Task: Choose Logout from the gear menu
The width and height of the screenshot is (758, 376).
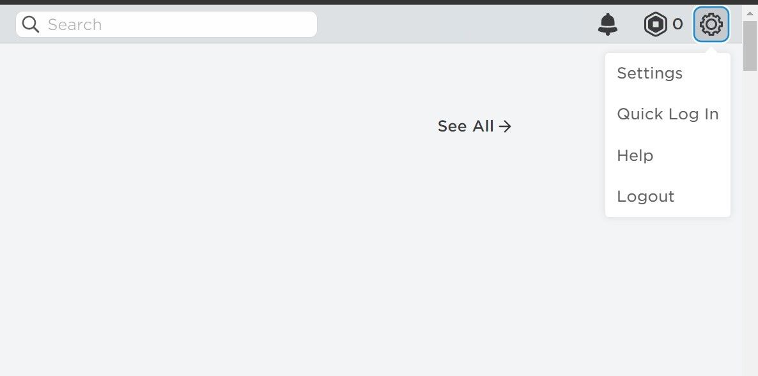Action: [x=646, y=197]
